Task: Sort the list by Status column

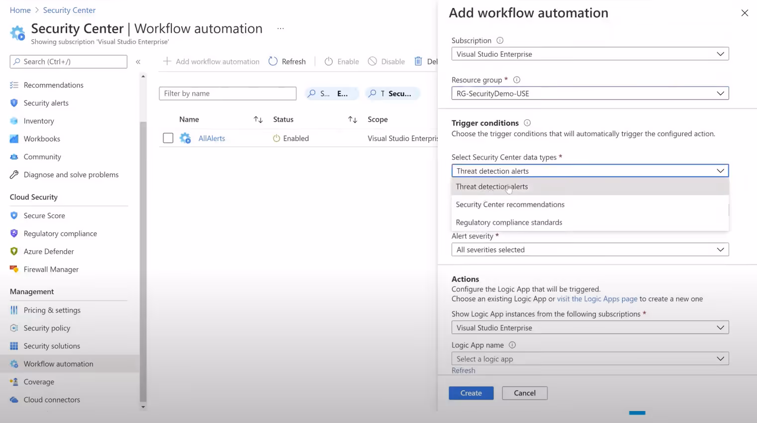Action: [x=352, y=119]
